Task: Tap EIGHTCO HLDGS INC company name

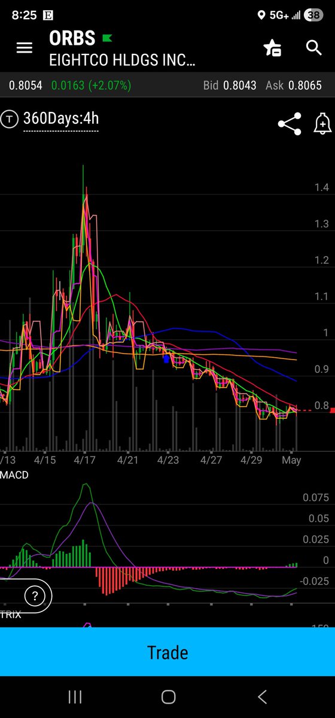Action: 123,60
